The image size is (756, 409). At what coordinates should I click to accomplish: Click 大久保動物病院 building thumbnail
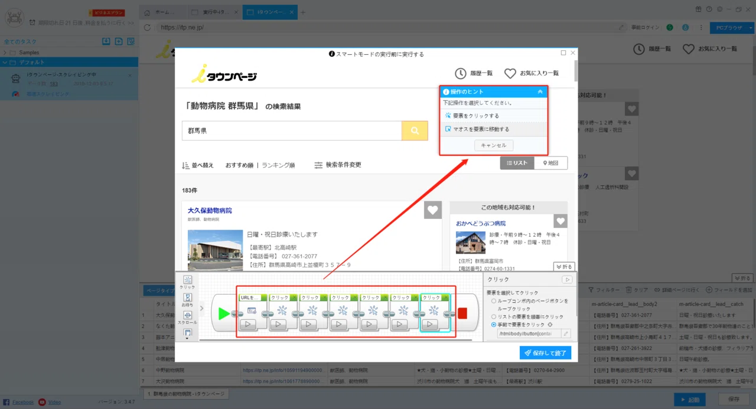215,250
